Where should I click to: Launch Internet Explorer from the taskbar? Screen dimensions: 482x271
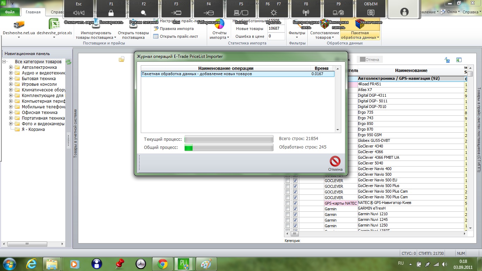[x=32, y=264]
